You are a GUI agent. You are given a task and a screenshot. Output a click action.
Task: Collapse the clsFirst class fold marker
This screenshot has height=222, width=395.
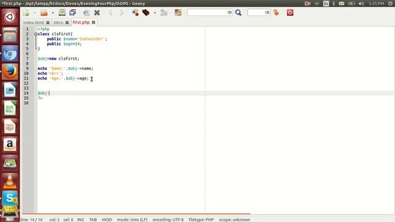[x=36, y=34]
